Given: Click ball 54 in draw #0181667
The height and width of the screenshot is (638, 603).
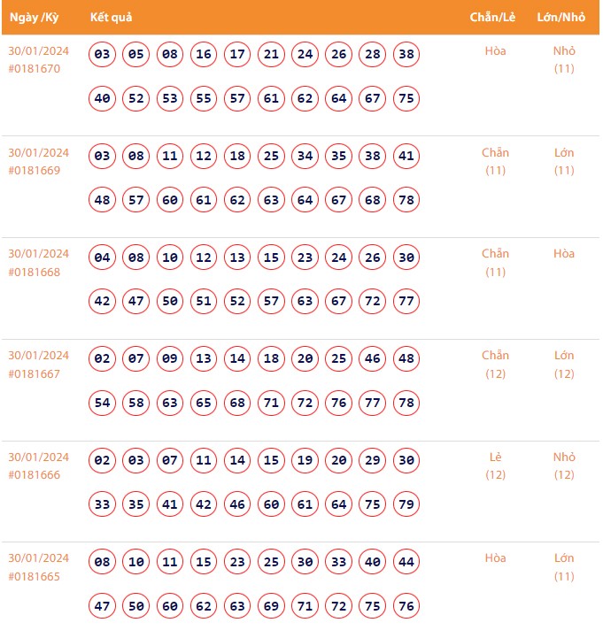Looking at the screenshot, I should tap(103, 403).
